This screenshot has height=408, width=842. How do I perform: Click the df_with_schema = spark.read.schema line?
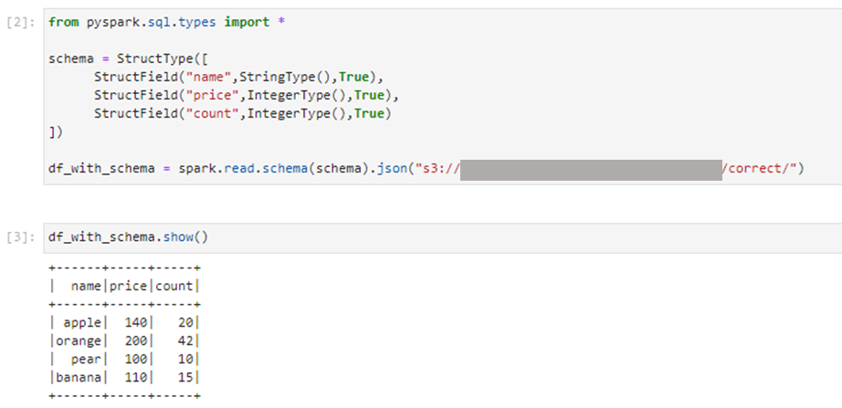pyautogui.click(x=426, y=169)
